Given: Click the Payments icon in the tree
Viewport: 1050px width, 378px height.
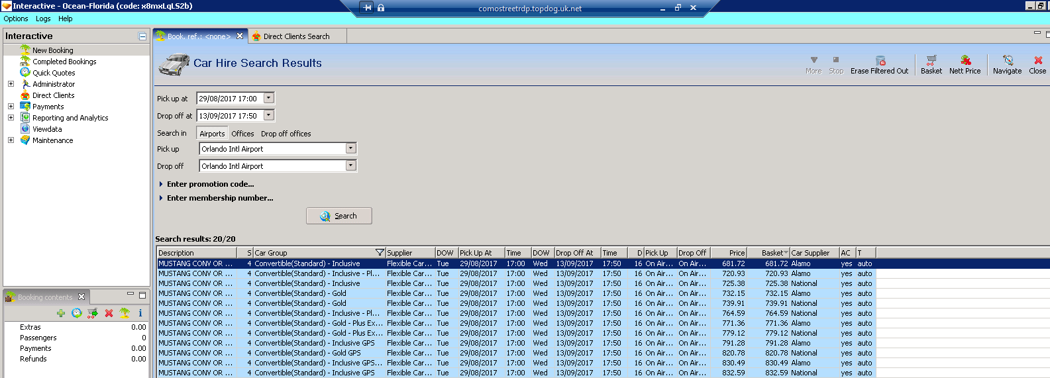Looking at the screenshot, I should click(25, 106).
